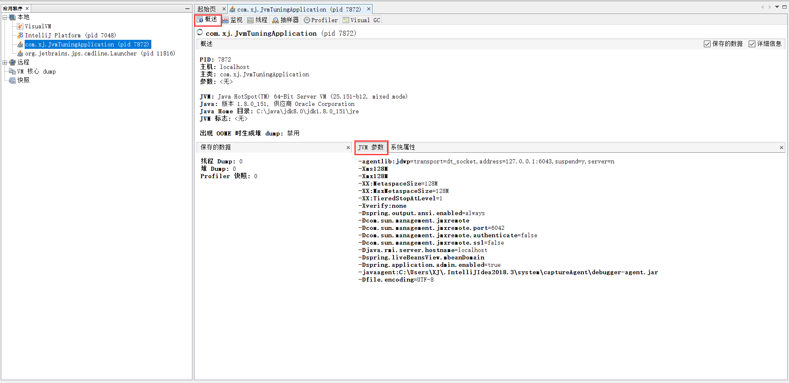This screenshot has width=789, height=383.
Task: Click the 本地 computer icon in the tree
Action: pos(12,17)
